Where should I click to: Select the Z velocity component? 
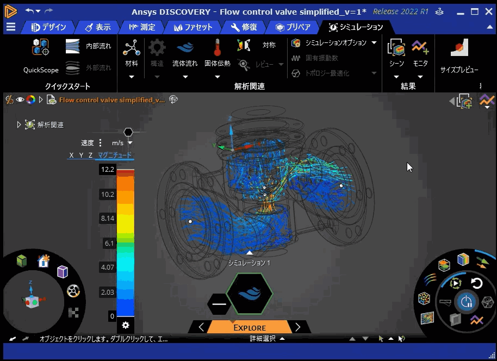pyautogui.click(x=91, y=155)
